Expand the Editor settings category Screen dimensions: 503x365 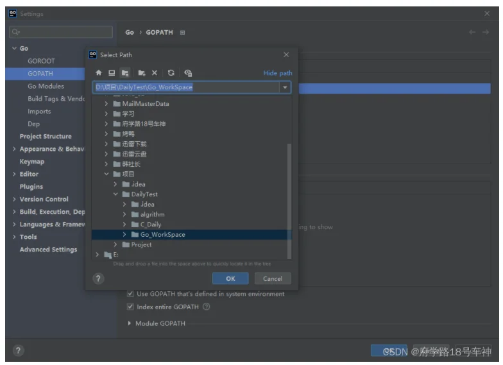(x=14, y=174)
